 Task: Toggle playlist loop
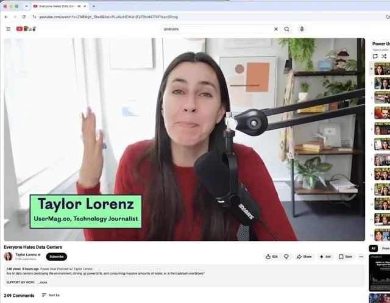[375, 56]
